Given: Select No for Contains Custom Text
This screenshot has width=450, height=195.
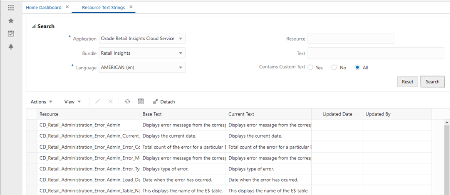Looking at the screenshot, I should (334, 68).
